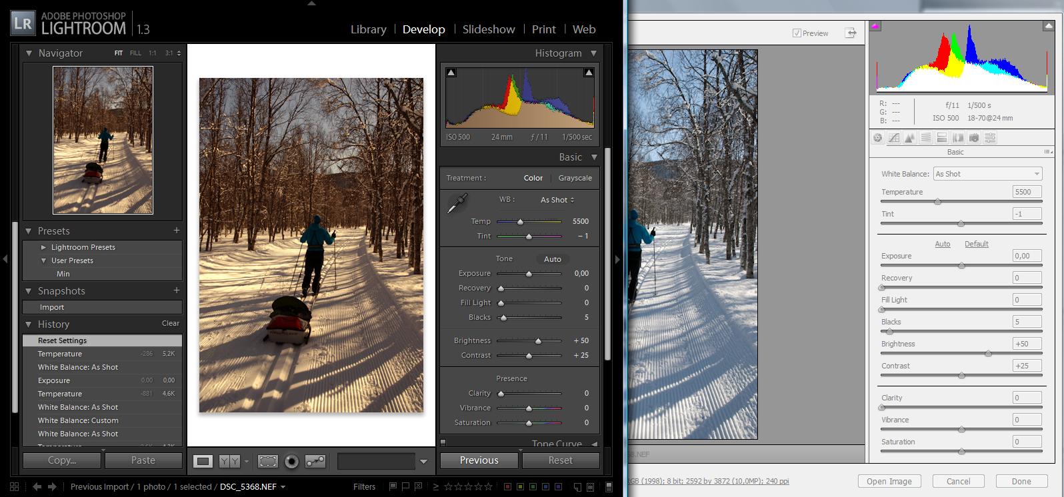Open Camera Raw Basic panel flyout menu icon
The height and width of the screenshot is (497, 1064).
[x=1047, y=152]
